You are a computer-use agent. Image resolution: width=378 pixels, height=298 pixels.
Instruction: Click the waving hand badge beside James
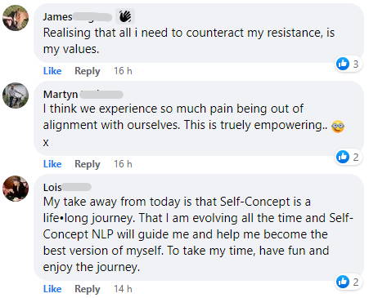coord(125,16)
